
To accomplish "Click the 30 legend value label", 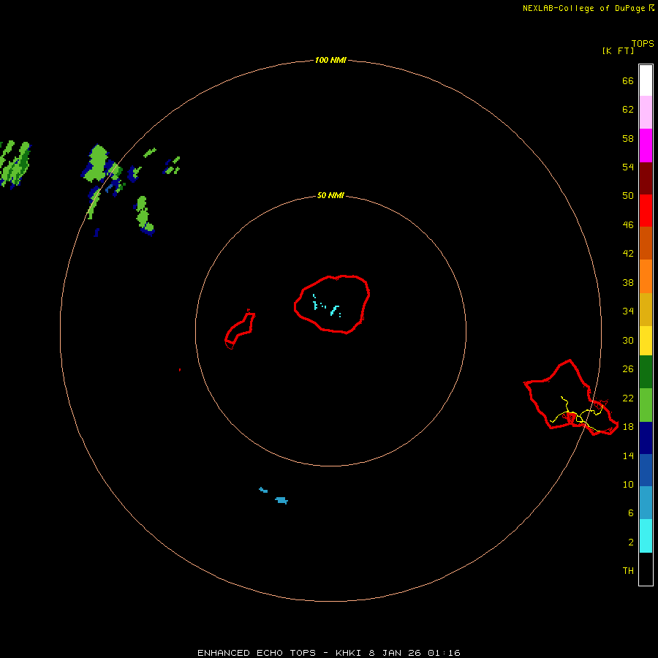I will [x=628, y=340].
